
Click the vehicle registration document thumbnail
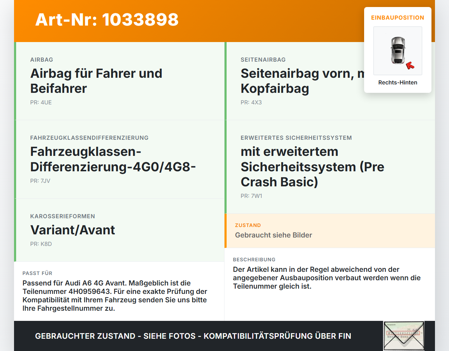(x=404, y=336)
